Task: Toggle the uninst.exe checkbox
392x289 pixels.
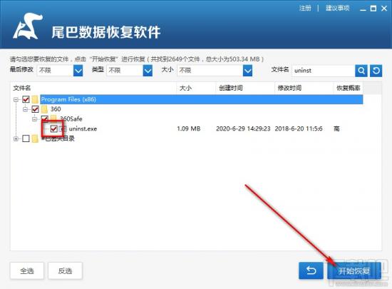Action: coord(53,129)
